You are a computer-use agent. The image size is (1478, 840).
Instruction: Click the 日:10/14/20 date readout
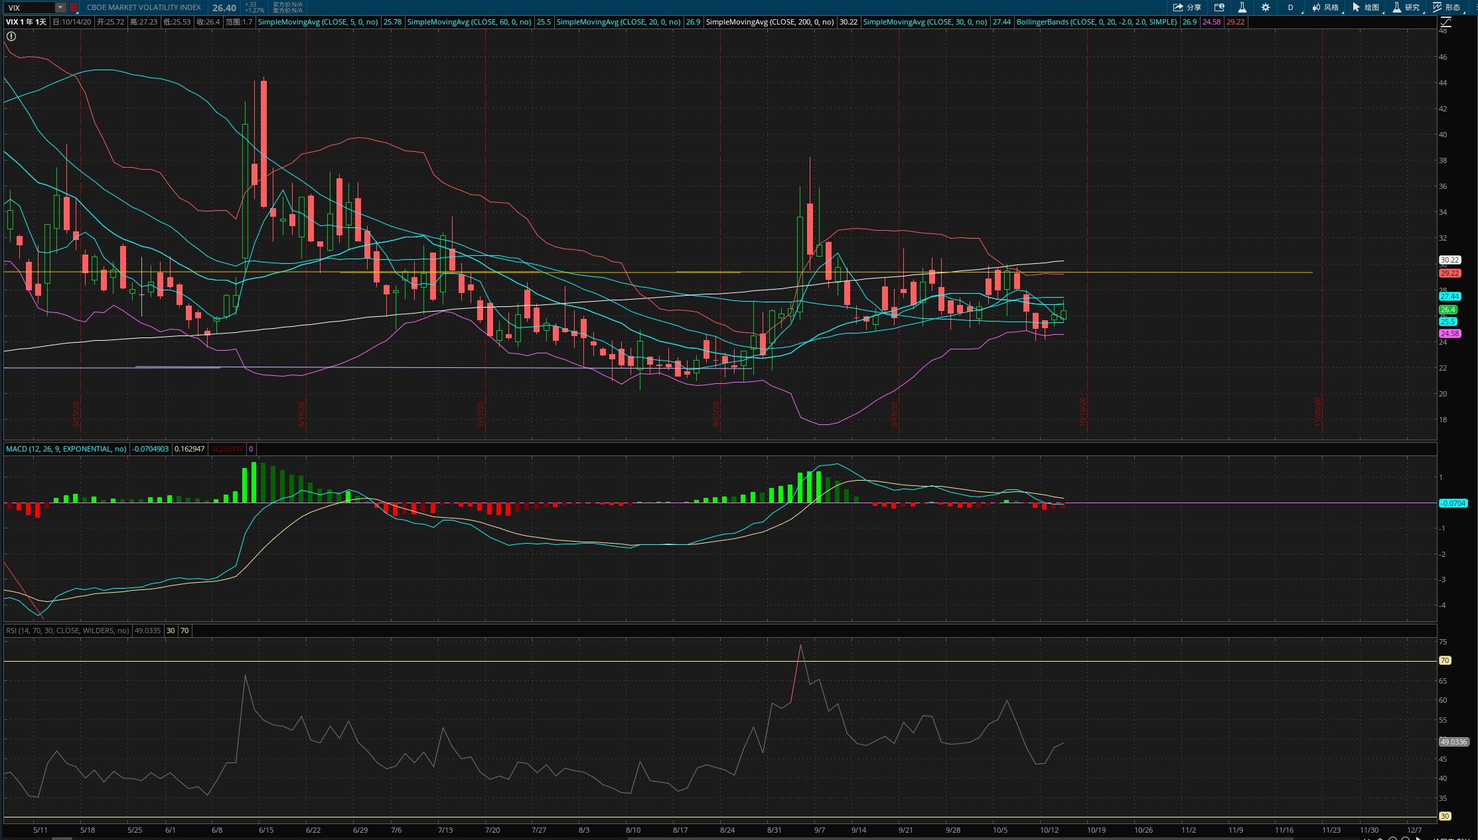72,22
